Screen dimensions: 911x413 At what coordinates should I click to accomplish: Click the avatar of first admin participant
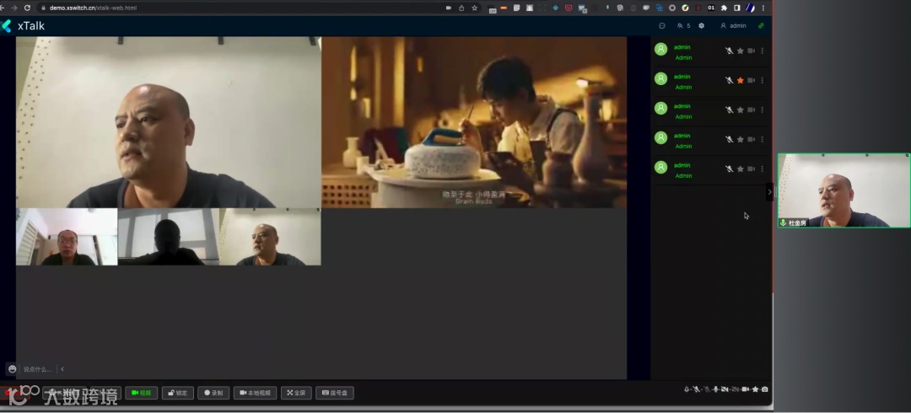(660, 49)
